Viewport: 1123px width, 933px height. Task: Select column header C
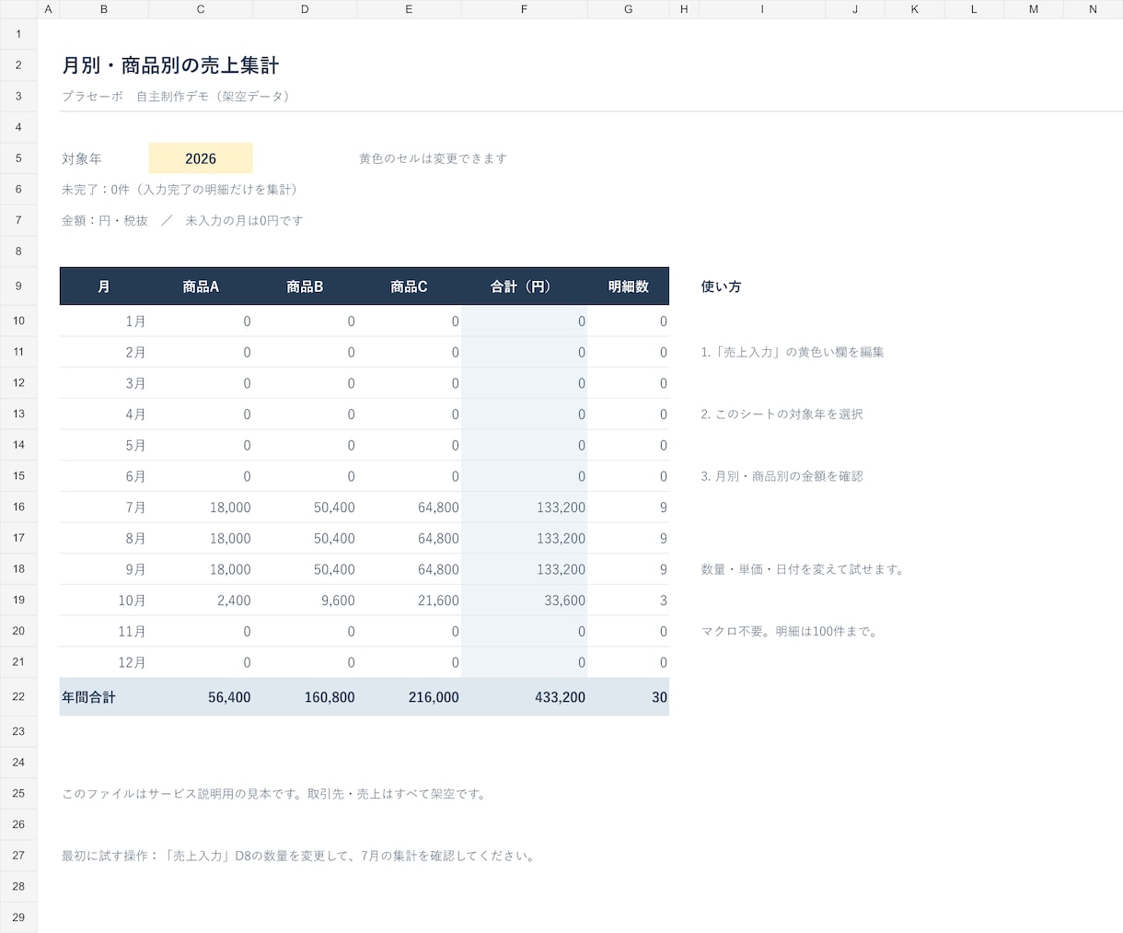(201, 9)
